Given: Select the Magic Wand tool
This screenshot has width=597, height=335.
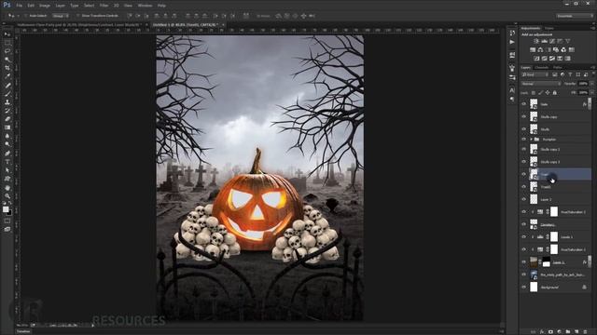Looking at the screenshot, I should click(7, 60).
